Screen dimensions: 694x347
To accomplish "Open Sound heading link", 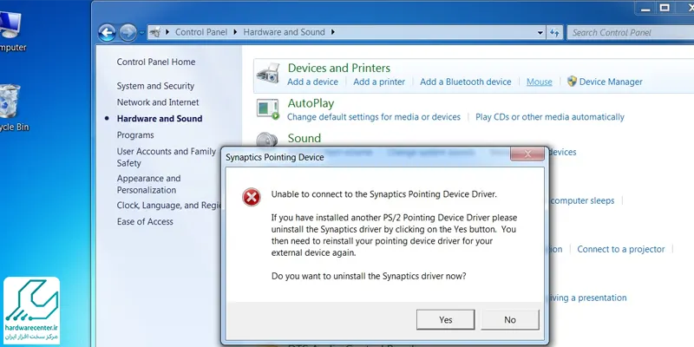I will coord(304,138).
